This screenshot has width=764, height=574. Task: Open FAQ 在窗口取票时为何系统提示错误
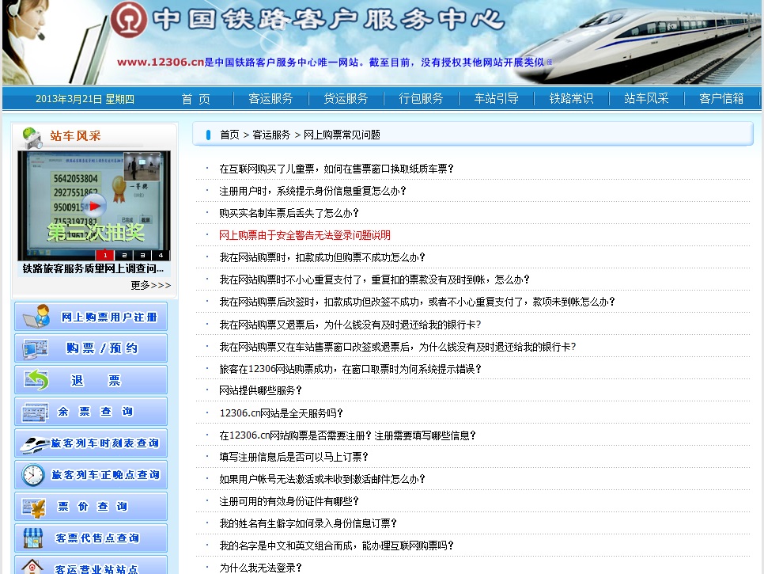pyautogui.click(x=350, y=369)
